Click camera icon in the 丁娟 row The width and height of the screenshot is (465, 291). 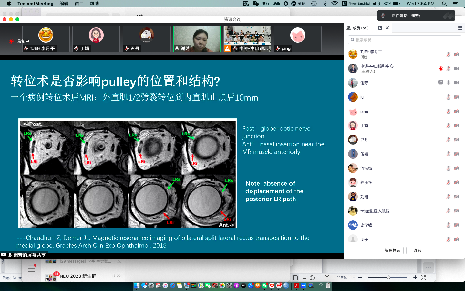[456, 125]
